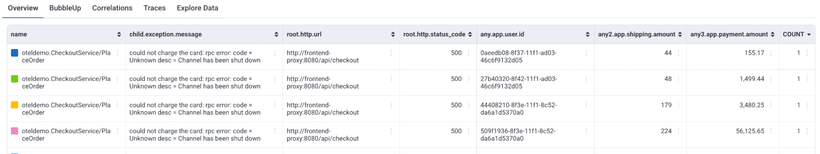The height and width of the screenshot is (154, 820).
Task: Open menu for user id 44408210-8f3e
Action: pyautogui.click(x=586, y=105)
